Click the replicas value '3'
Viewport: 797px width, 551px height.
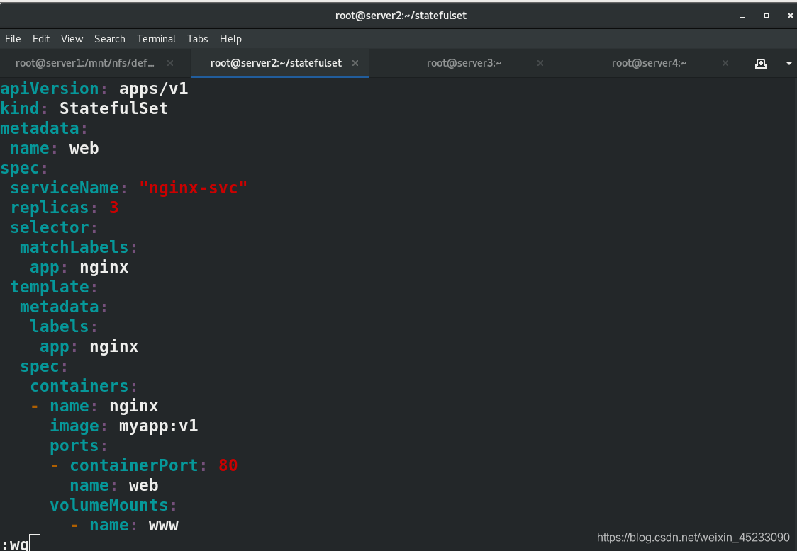pyautogui.click(x=114, y=208)
